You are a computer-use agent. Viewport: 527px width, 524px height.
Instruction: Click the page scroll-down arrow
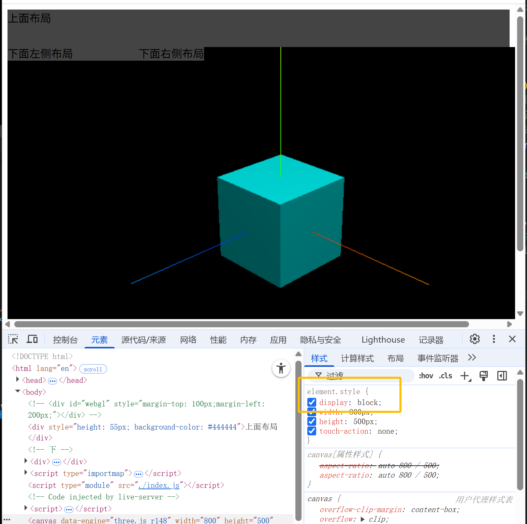click(520, 313)
